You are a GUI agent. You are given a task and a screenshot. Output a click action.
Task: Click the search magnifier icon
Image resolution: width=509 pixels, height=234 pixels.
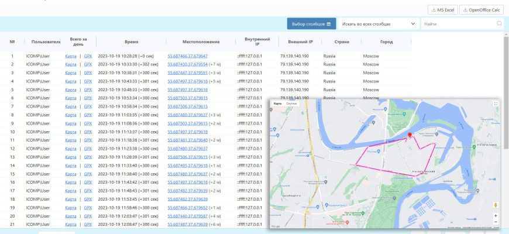(x=500, y=24)
